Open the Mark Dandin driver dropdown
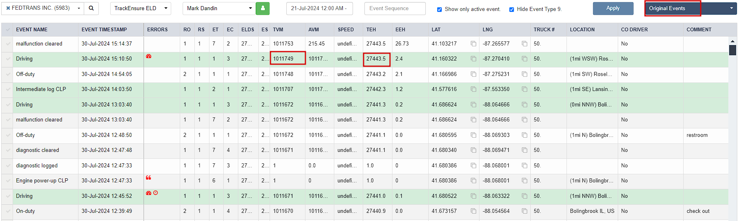The image size is (743, 221). point(219,8)
